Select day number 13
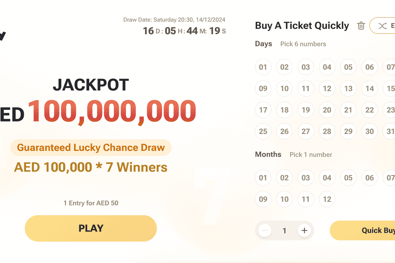The width and height of the screenshot is (395, 263). click(348, 88)
